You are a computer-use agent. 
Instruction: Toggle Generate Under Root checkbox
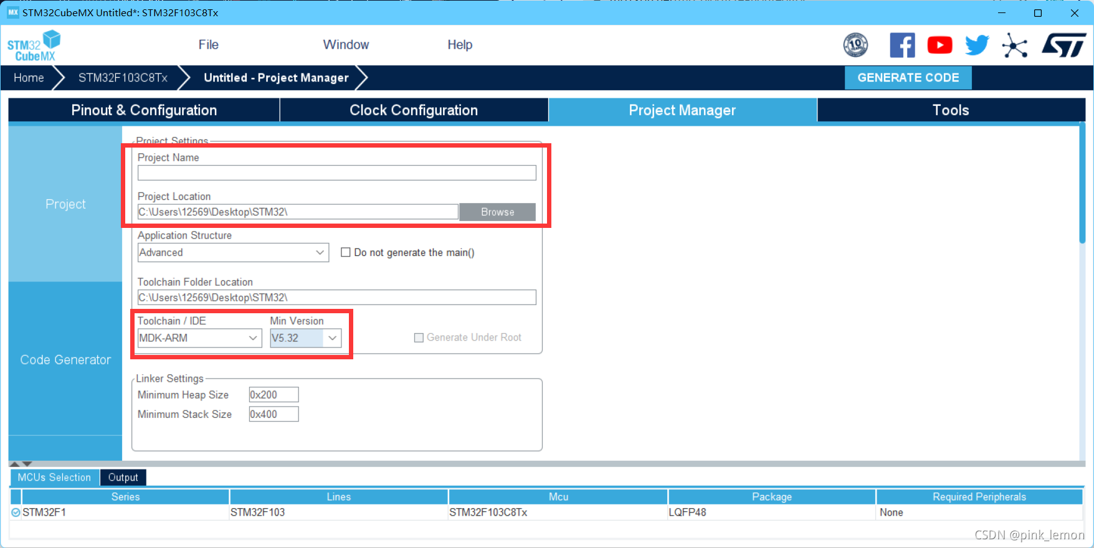point(419,338)
